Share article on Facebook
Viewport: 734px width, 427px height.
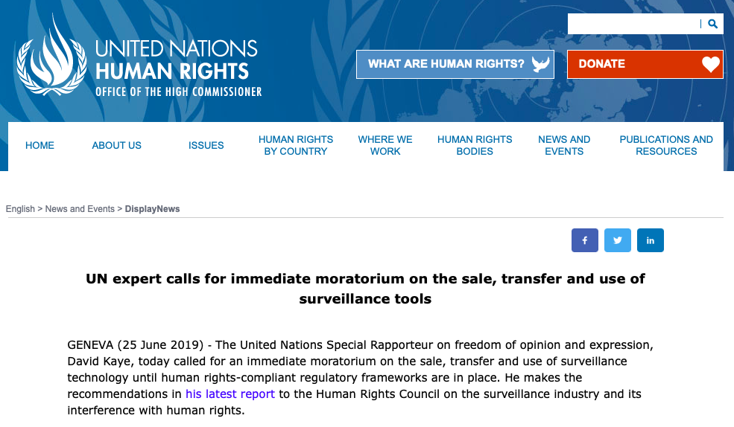click(585, 240)
